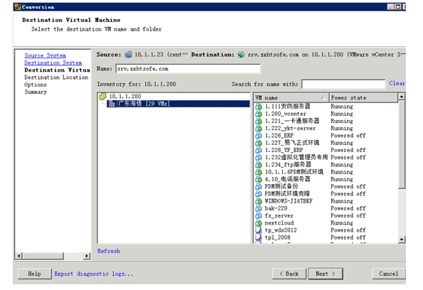Focus the Search for name field
This screenshot has width=423, height=290.
pyautogui.click(x=343, y=84)
